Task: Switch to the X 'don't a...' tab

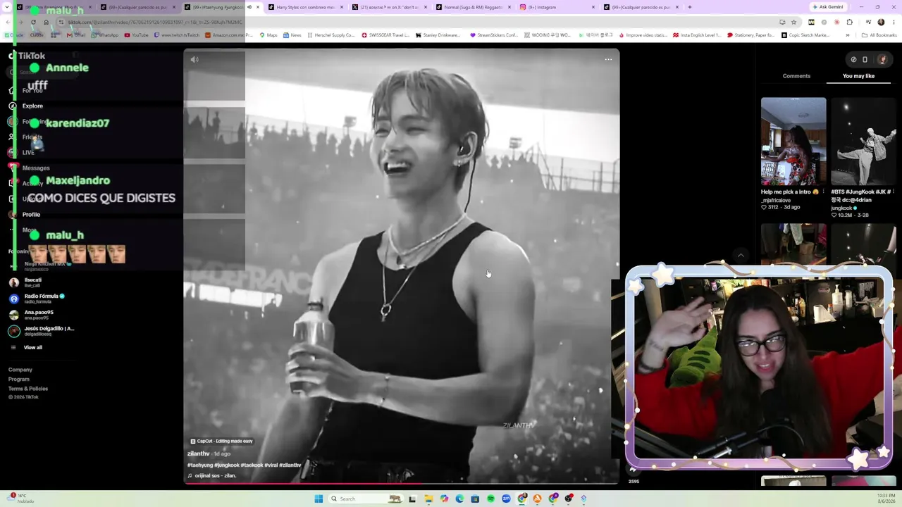Action: pos(390,7)
